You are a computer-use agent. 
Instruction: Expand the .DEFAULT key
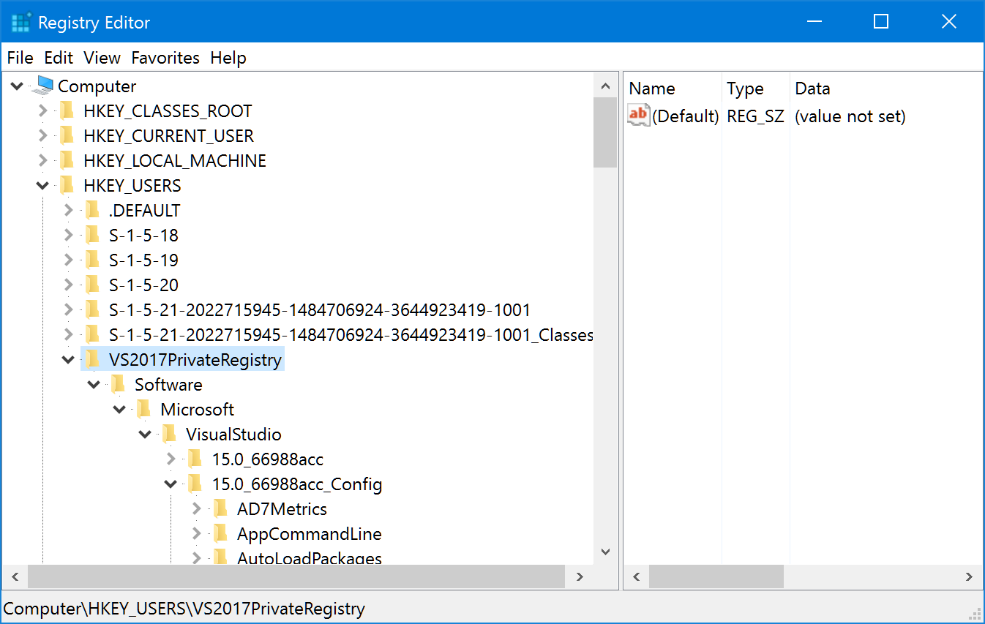click(68, 211)
